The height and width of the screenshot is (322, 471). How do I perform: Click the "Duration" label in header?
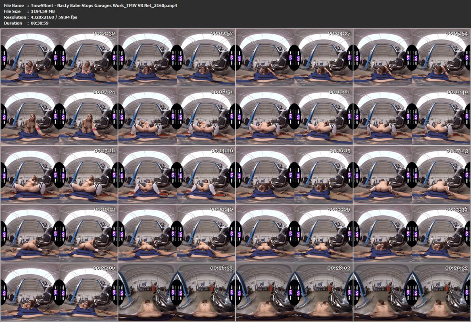pos(13,23)
